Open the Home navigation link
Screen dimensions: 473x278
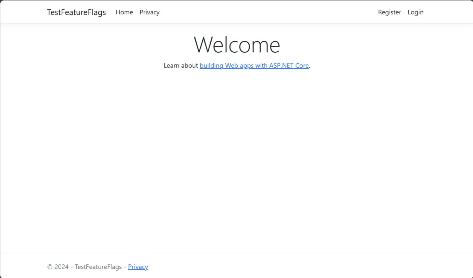(124, 12)
